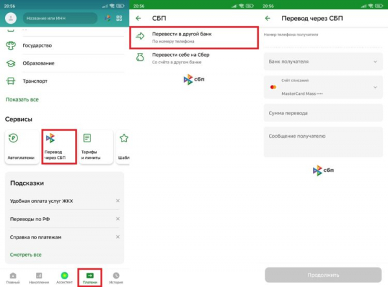The image size is (388, 287).
Task: Tap the 'Смотреть все' link
Action: pyautogui.click(x=26, y=255)
